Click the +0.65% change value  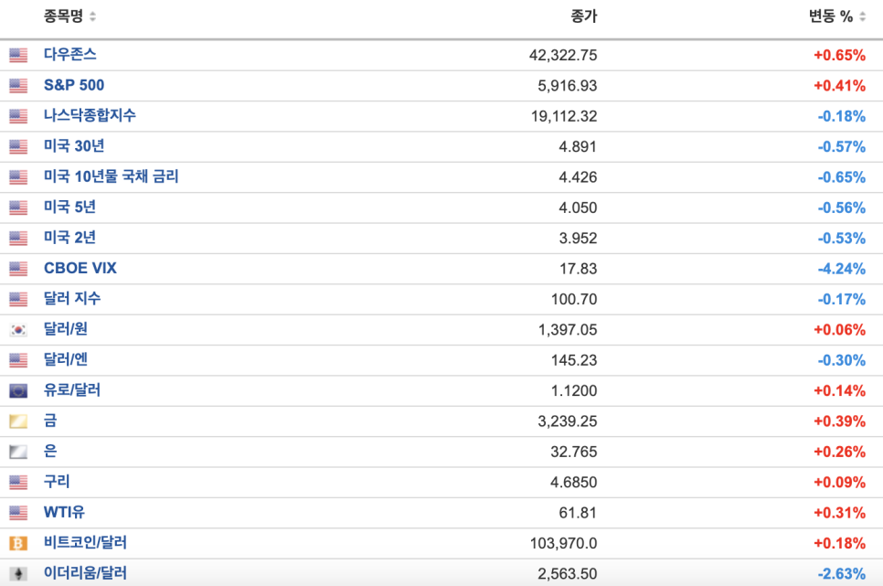coord(840,55)
